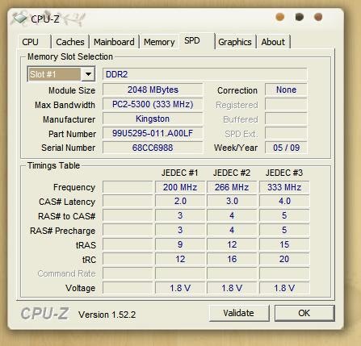
Task: Click the empty Registered field
Action: click(286, 104)
